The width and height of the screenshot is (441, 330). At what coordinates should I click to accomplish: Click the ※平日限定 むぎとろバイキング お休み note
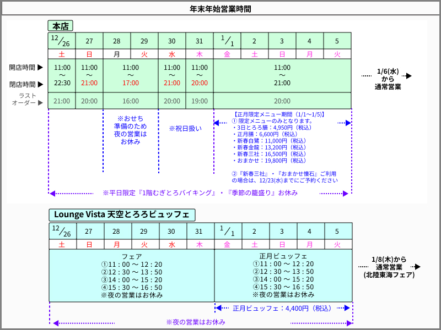pyautogui.click(x=200, y=193)
